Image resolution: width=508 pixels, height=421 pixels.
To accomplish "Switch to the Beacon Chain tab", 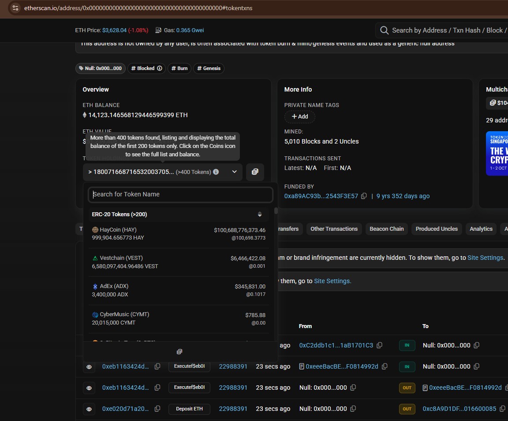I will [x=386, y=229].
